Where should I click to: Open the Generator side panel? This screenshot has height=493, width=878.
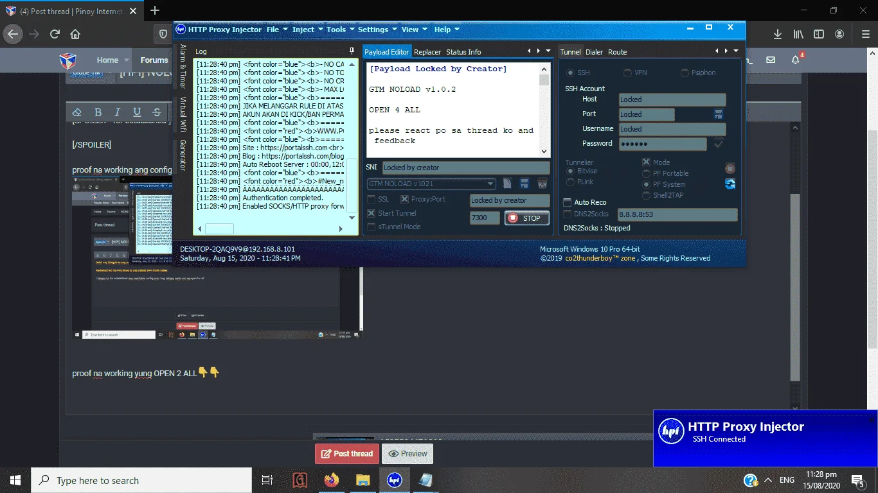coord(183,155)
